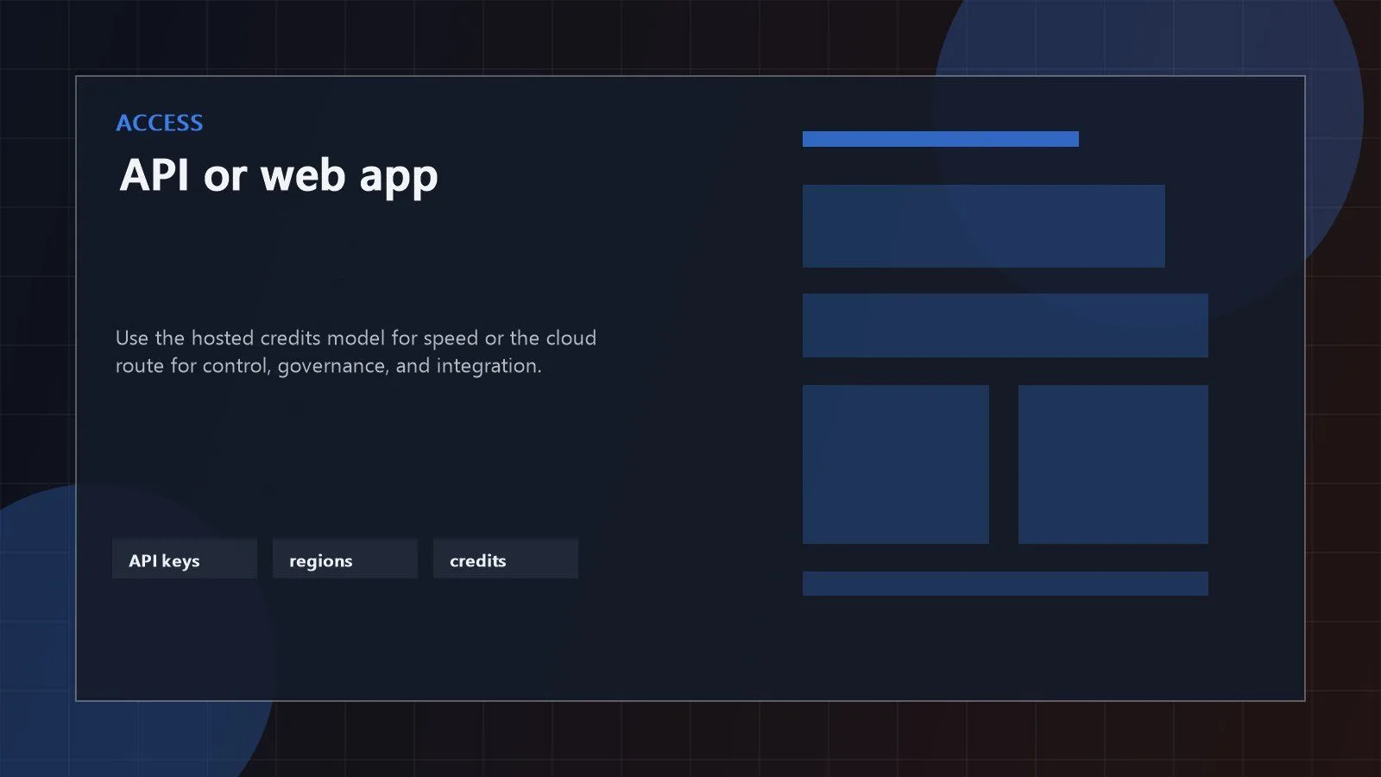Select the "ACCESS" section label
Viewport: 1381px width, 777px height.
[160, 123]
